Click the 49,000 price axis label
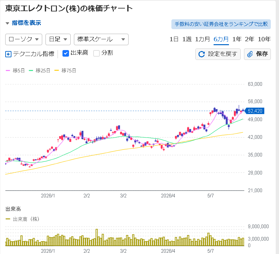This screenshot has width=279, height=254. (x=255, y=119)
